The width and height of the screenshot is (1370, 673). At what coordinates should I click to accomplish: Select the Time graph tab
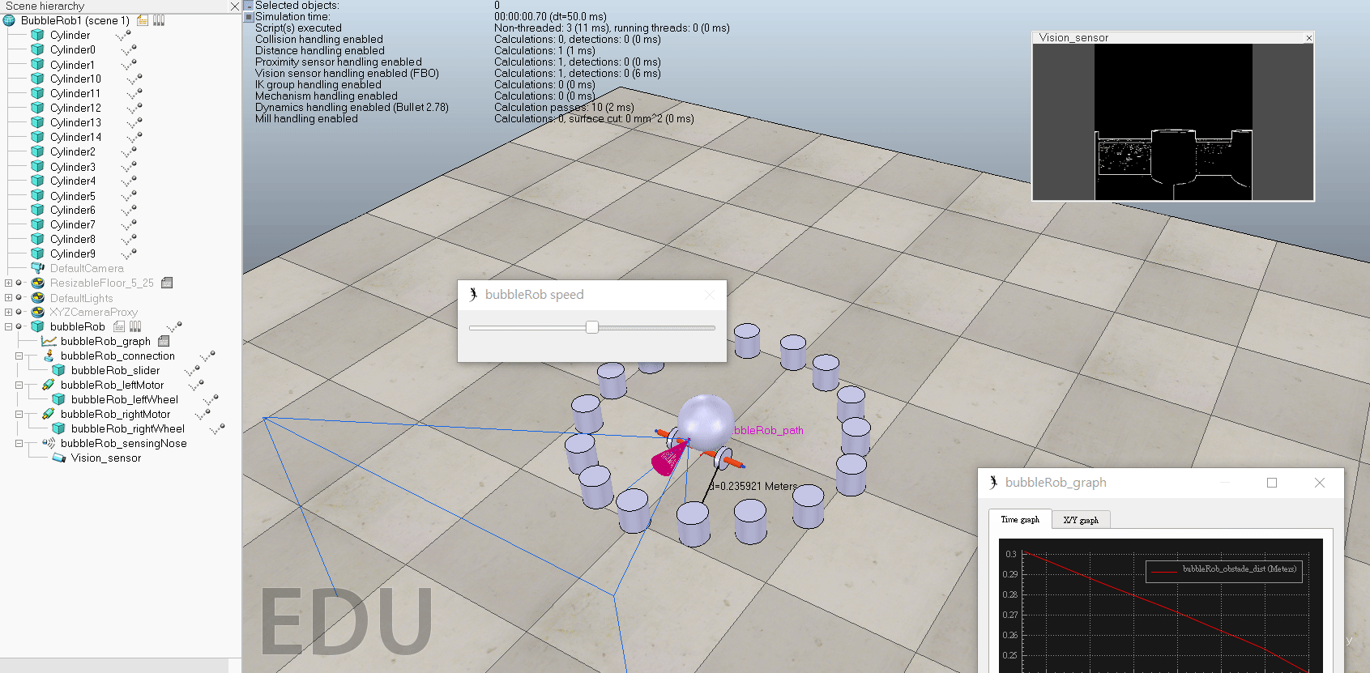[1019, 520]
